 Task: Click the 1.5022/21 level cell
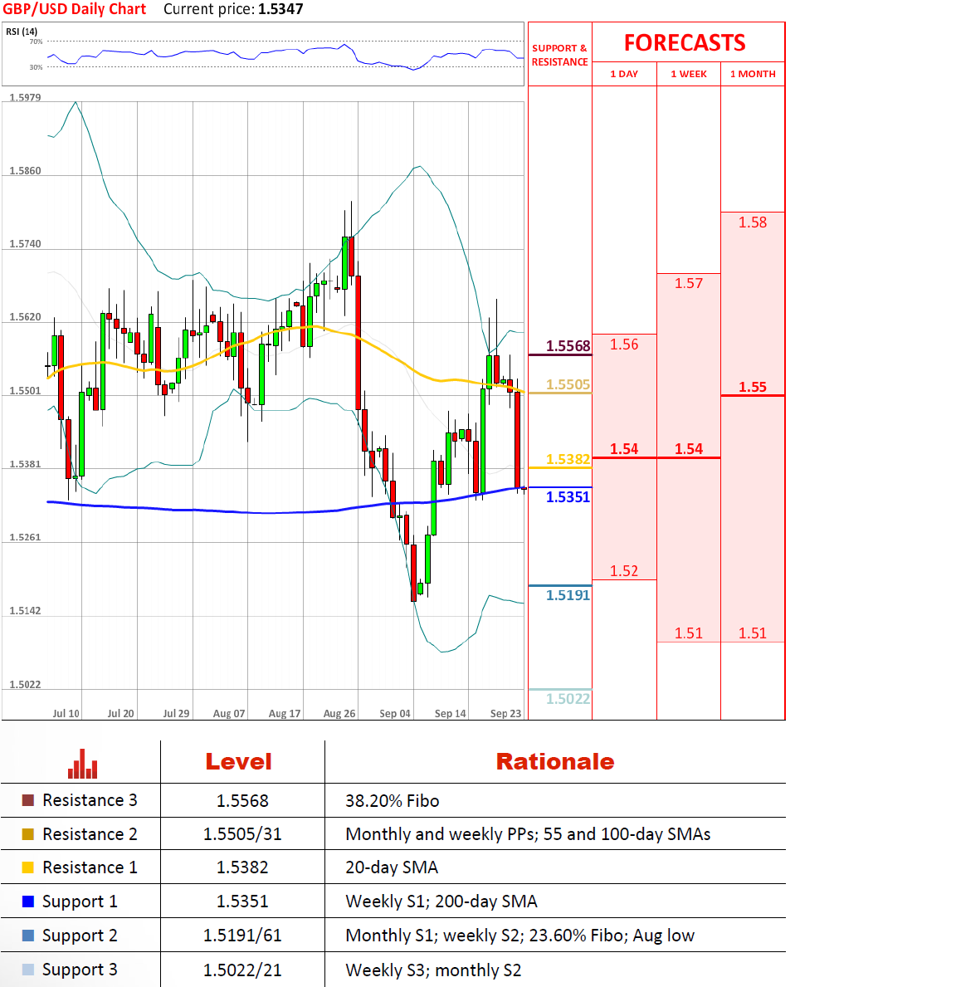[x=242, y=970]
